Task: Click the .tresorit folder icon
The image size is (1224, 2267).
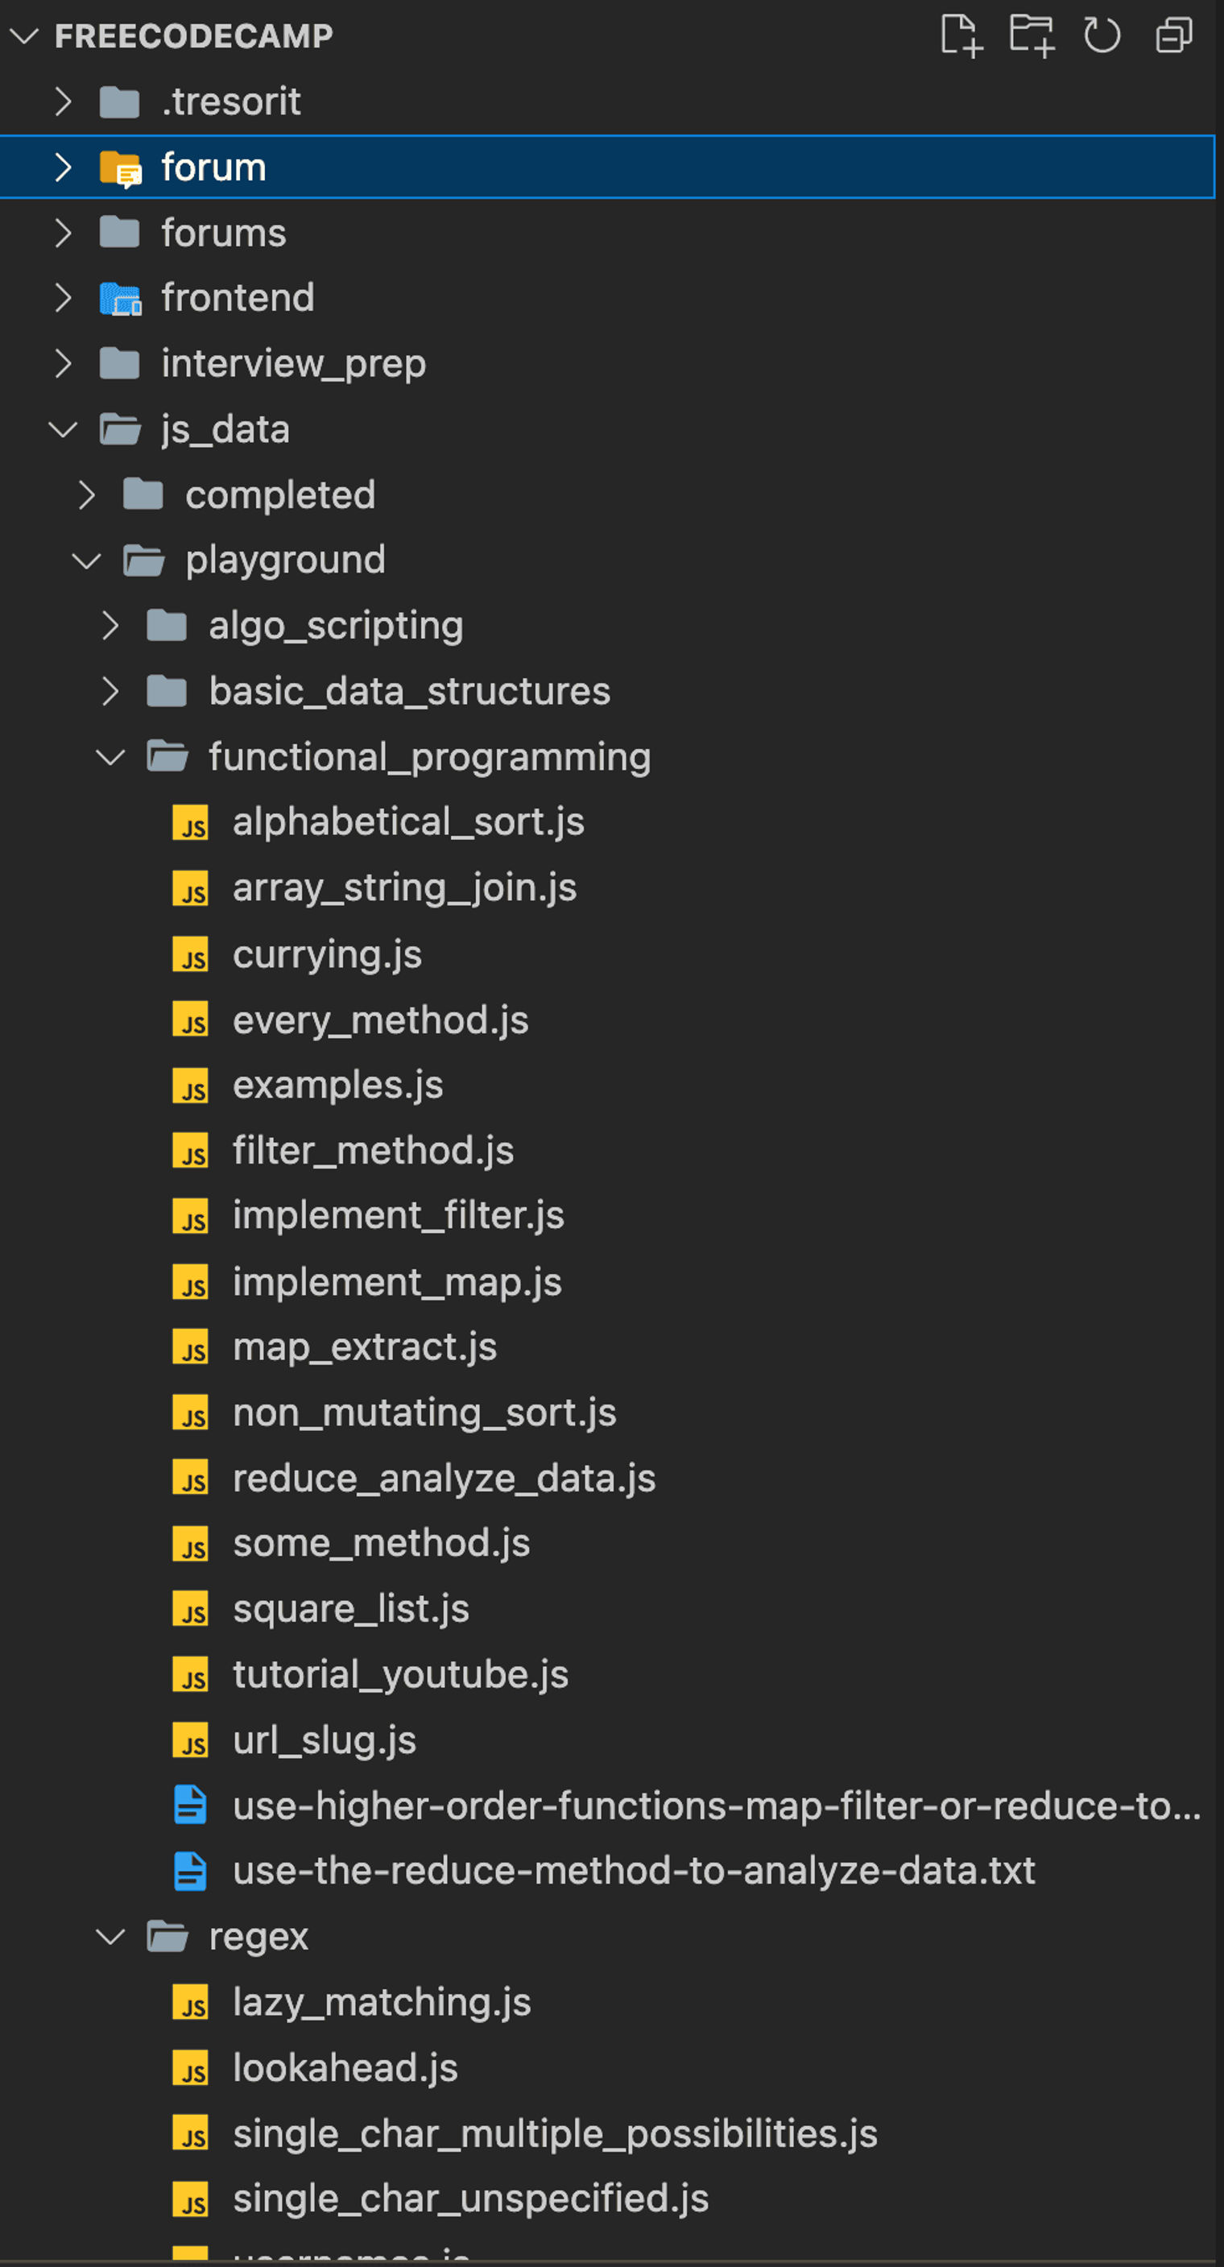Action: pos(120,102)
